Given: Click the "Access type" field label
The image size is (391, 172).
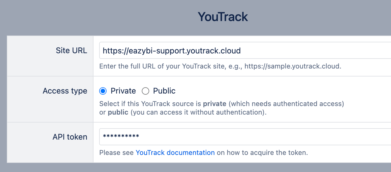Looking at the screenshot, I should 65,91.
